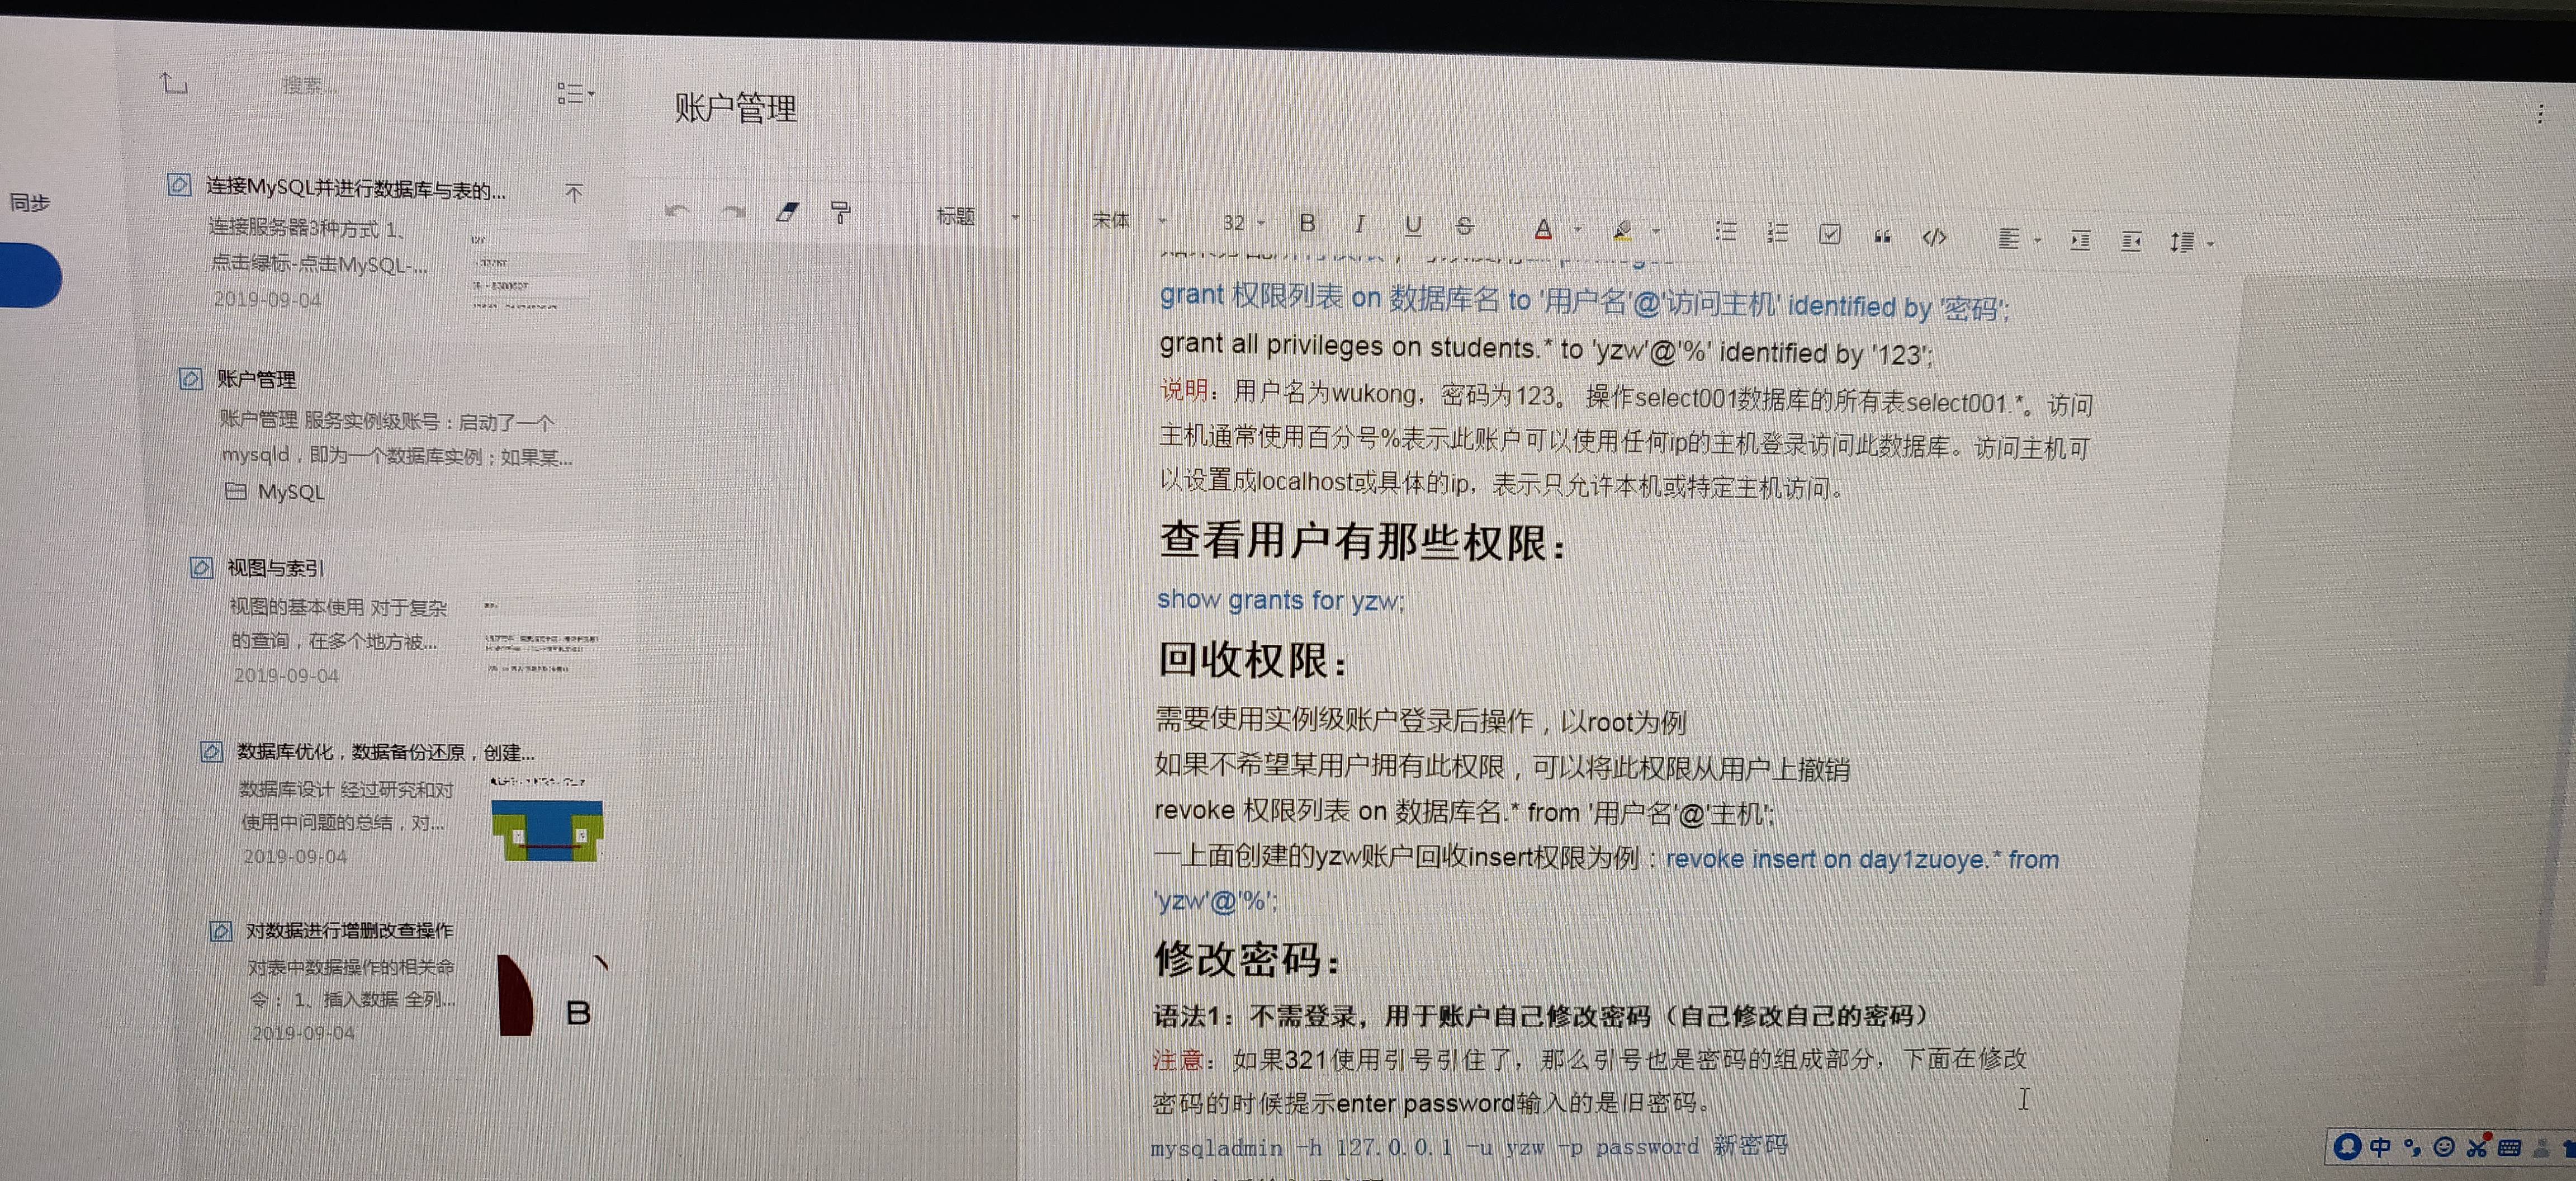Insert a checkbox to-do item
Image resolution: width=2576 pixels, height=1181 pixels.
tap(1830, 234)
